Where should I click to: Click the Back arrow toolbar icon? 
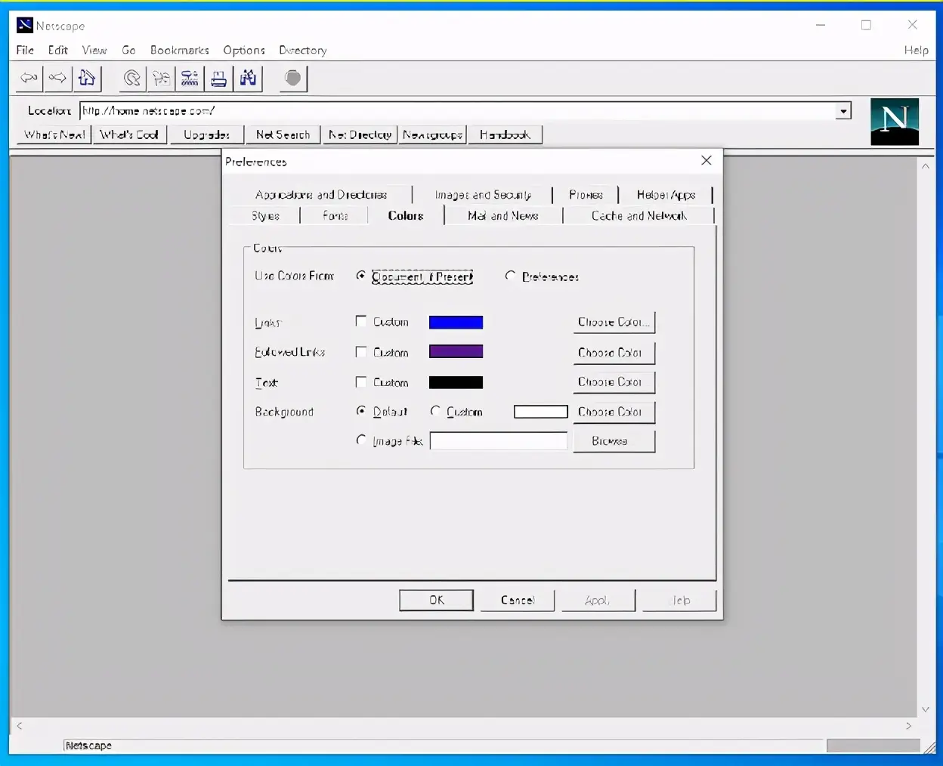(29, 78)
